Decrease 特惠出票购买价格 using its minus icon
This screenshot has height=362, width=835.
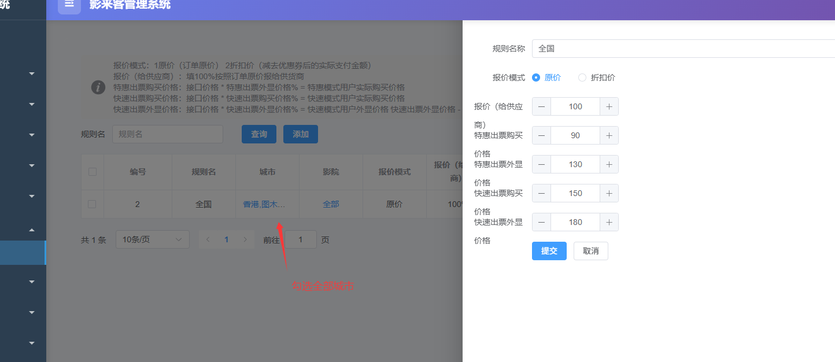[541, 135]
